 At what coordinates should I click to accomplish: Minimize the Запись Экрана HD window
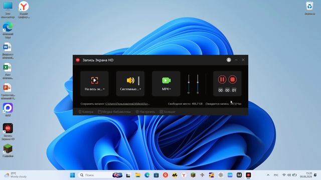click(x=236, y=60)
